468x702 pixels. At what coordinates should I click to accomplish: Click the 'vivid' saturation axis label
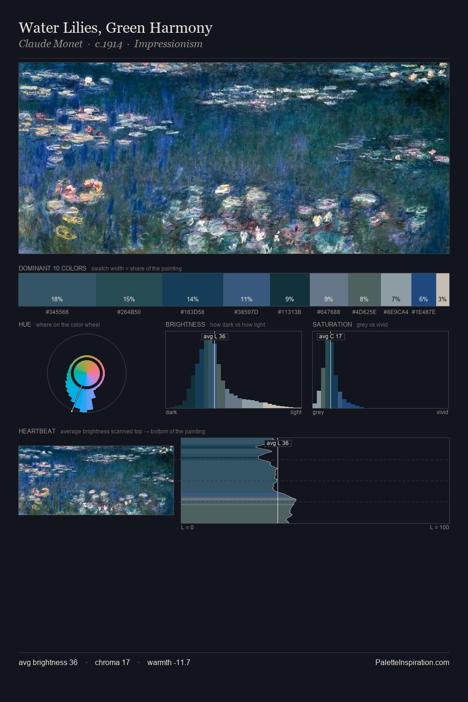pos(442,412)
